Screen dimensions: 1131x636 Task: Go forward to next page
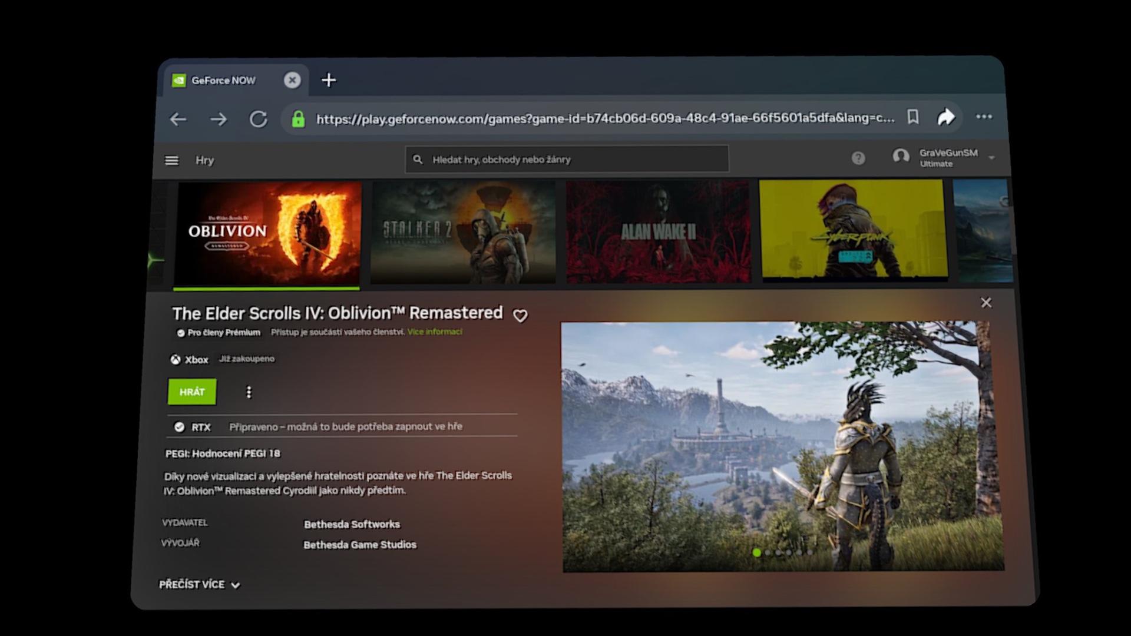[219, 120]
